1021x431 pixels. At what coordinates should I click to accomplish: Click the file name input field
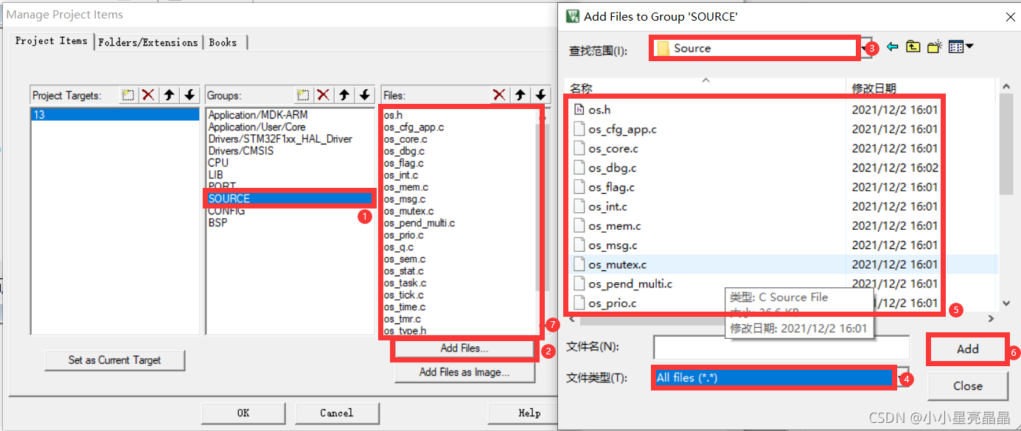tap(781, 347)
